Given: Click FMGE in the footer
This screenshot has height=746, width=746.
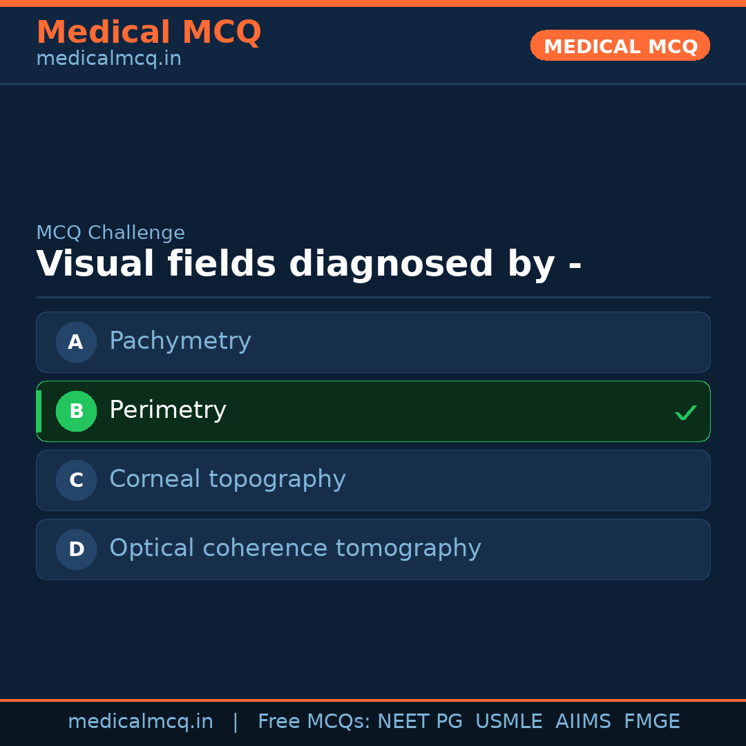Looking at the screenshot, I should (651, 722).
